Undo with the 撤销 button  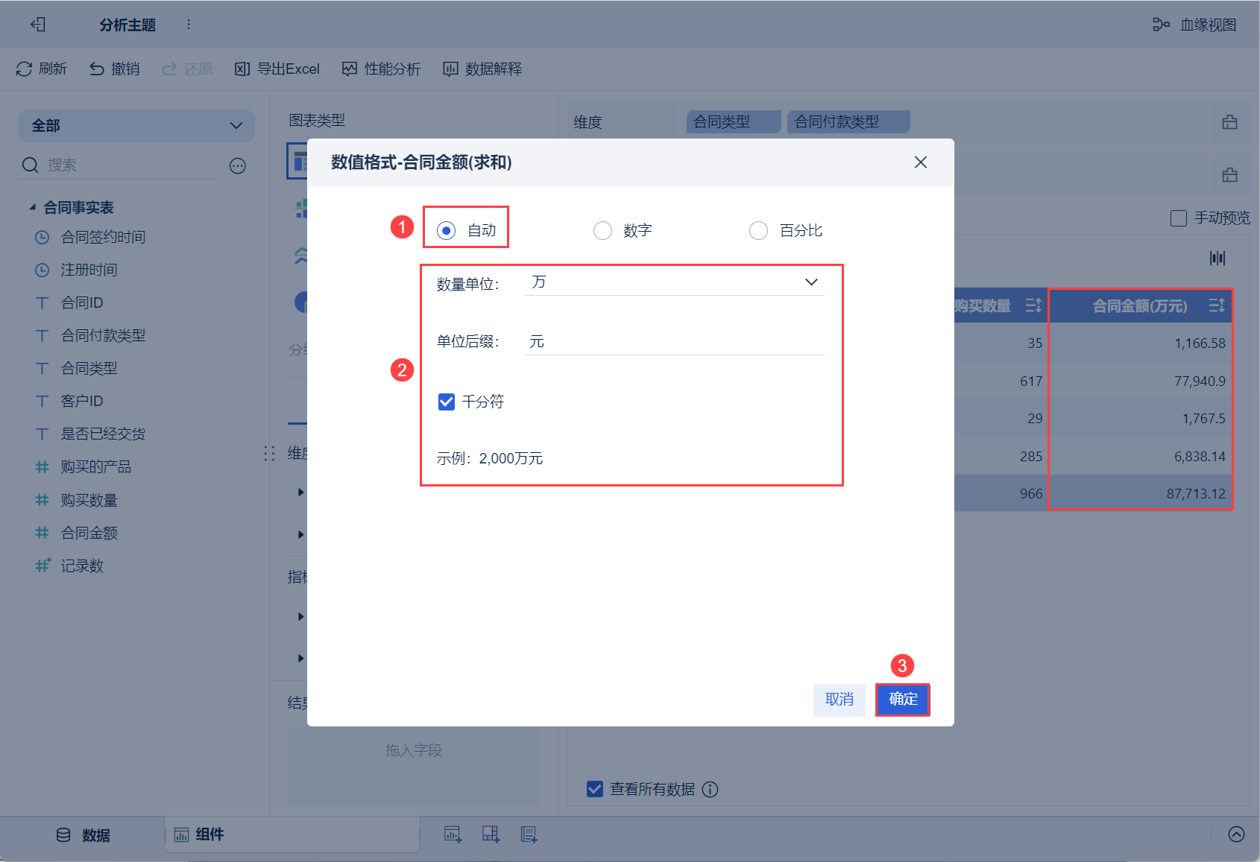pyautogui.click(x=115, y=69)
